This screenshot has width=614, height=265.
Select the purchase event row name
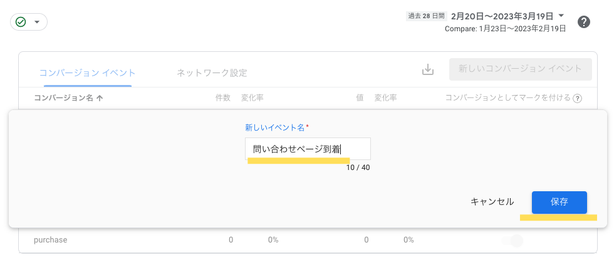(x=50, y=239)
